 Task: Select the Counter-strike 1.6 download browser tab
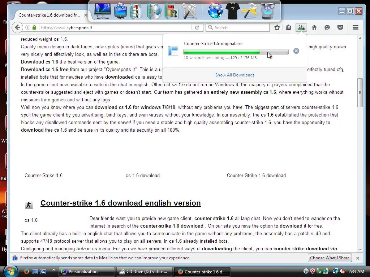click(x=49, y=15)
